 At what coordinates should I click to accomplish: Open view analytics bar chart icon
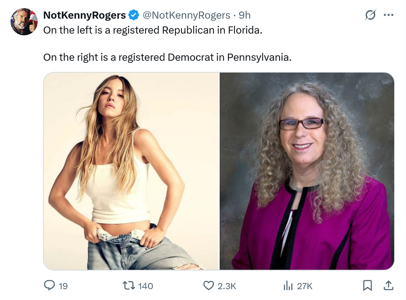288,286
